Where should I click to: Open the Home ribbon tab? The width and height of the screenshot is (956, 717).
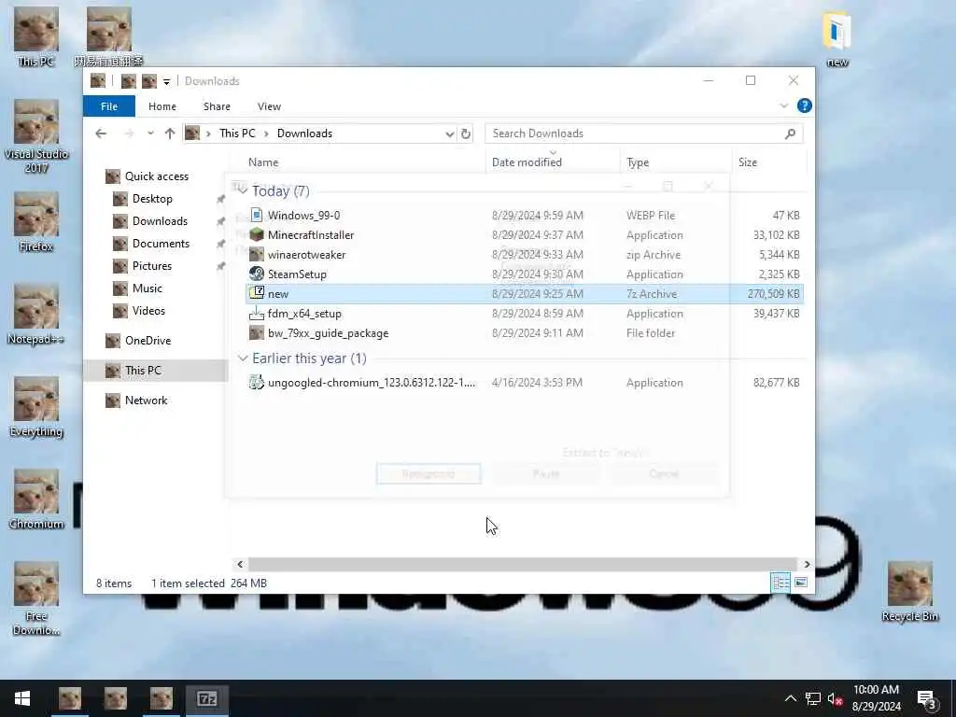[x=162, y=106]
